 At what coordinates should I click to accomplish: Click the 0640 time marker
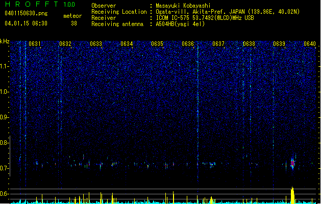[310, 44]
